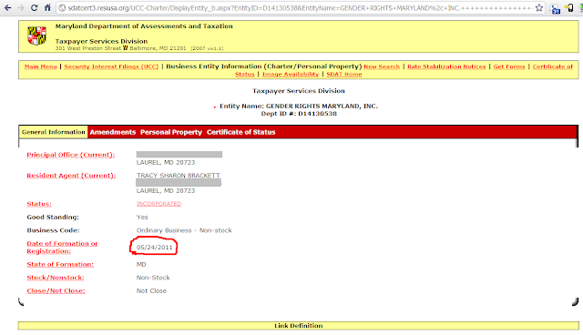Click the Good Standing value Yes
This screenshot has width=583, height=335.
[142, 217]
